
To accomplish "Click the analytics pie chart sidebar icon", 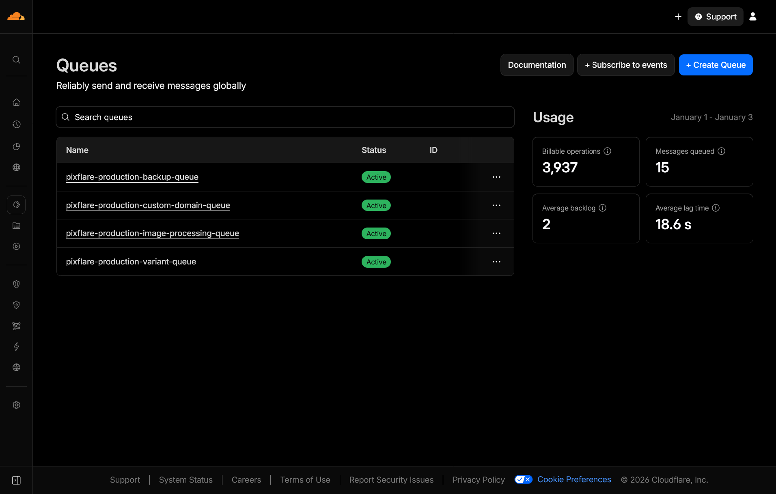I will pos(16,146).
